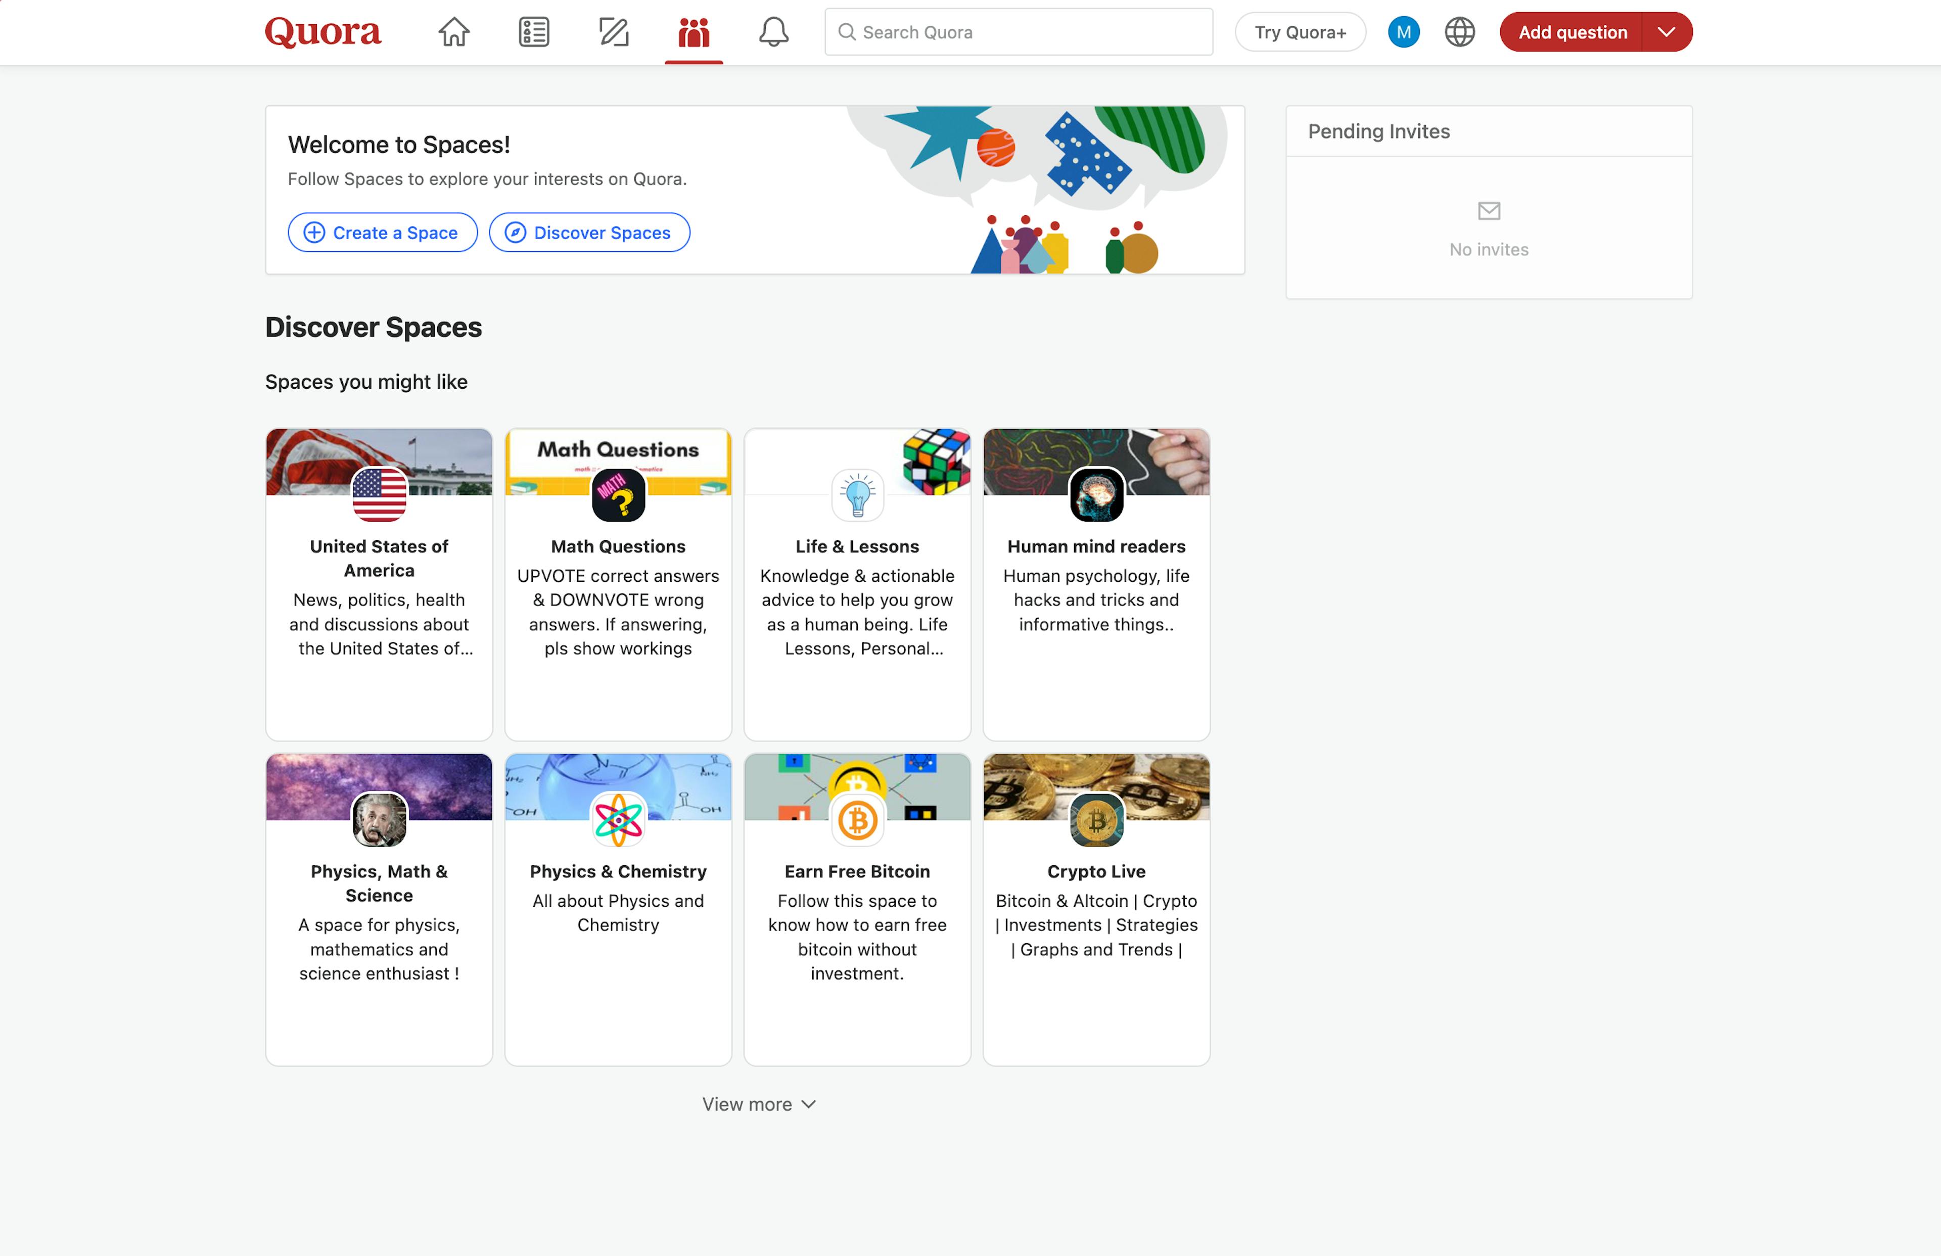The width and height of the screenshot is (1941, 1256).
Task: Go to the Quora Home icon
Action: pos(453,32)
